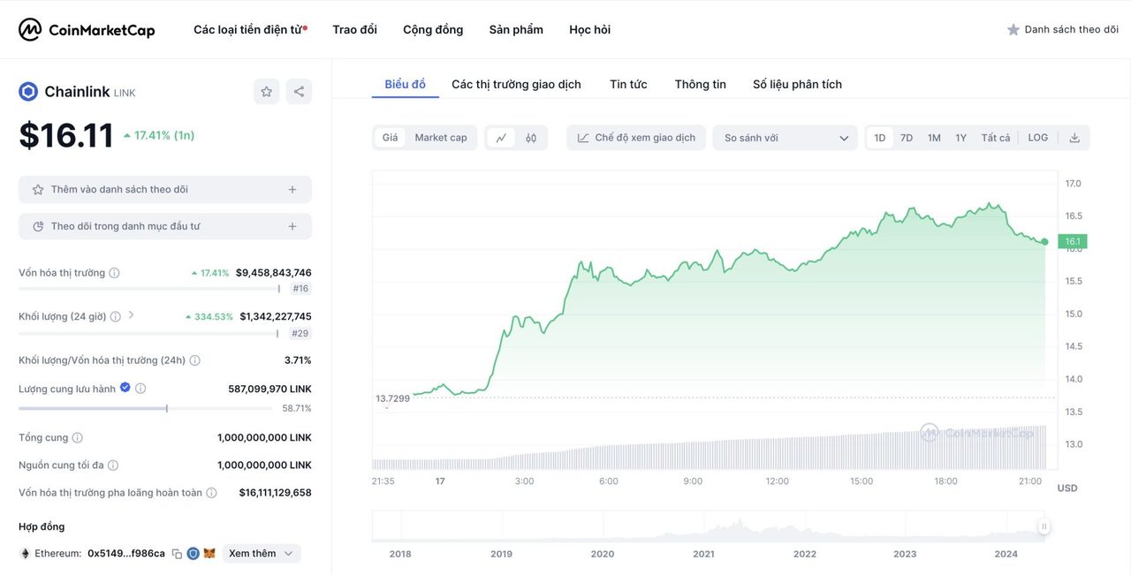Switch to Số liệu phân tích tab
This screenshot has height=575, width=1131.
798,85
